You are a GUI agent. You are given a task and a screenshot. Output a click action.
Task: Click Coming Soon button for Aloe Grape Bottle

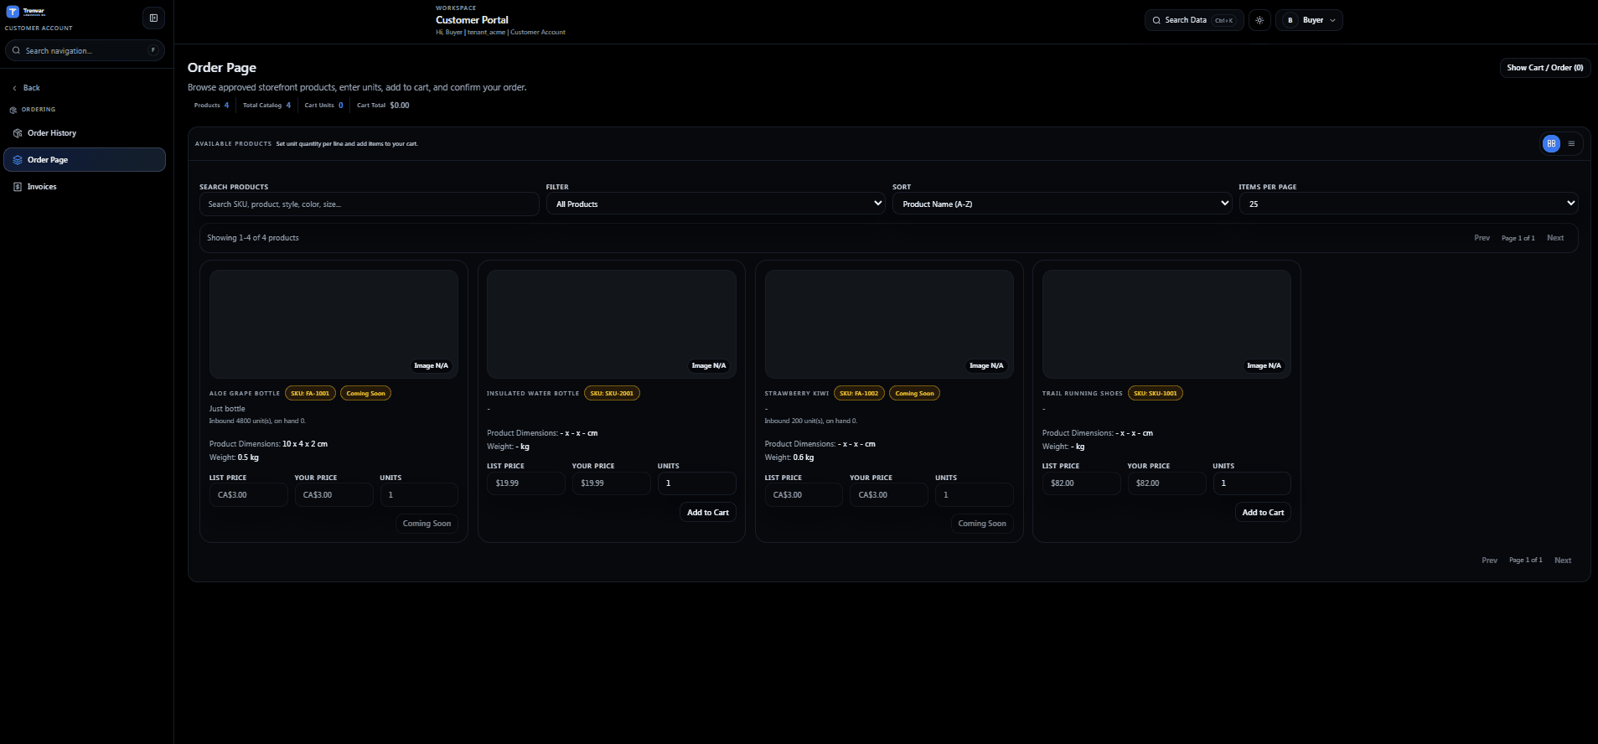coord(427,524)
